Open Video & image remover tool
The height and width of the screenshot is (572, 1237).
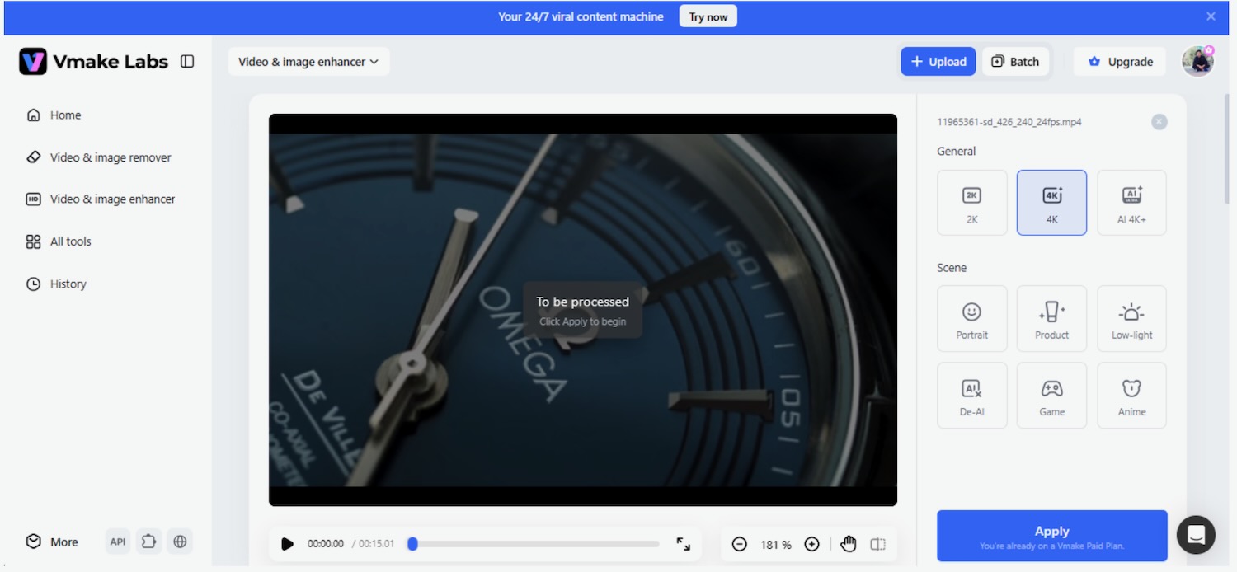pyautogui.click(x=99, y=157)
